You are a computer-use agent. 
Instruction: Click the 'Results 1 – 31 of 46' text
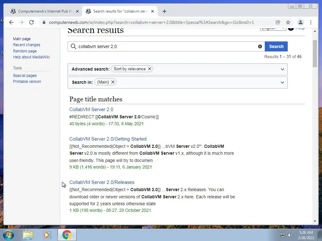(283, 56)
